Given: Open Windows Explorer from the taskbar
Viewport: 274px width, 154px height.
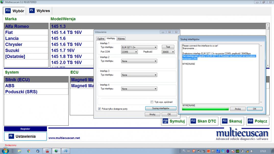Looking at the screenshot, I should coord(19,151).
